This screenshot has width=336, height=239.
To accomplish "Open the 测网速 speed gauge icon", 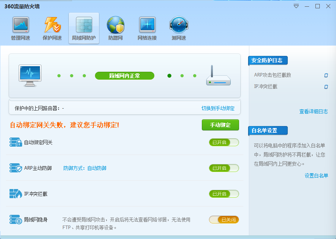I will click(x=179, y=25).
